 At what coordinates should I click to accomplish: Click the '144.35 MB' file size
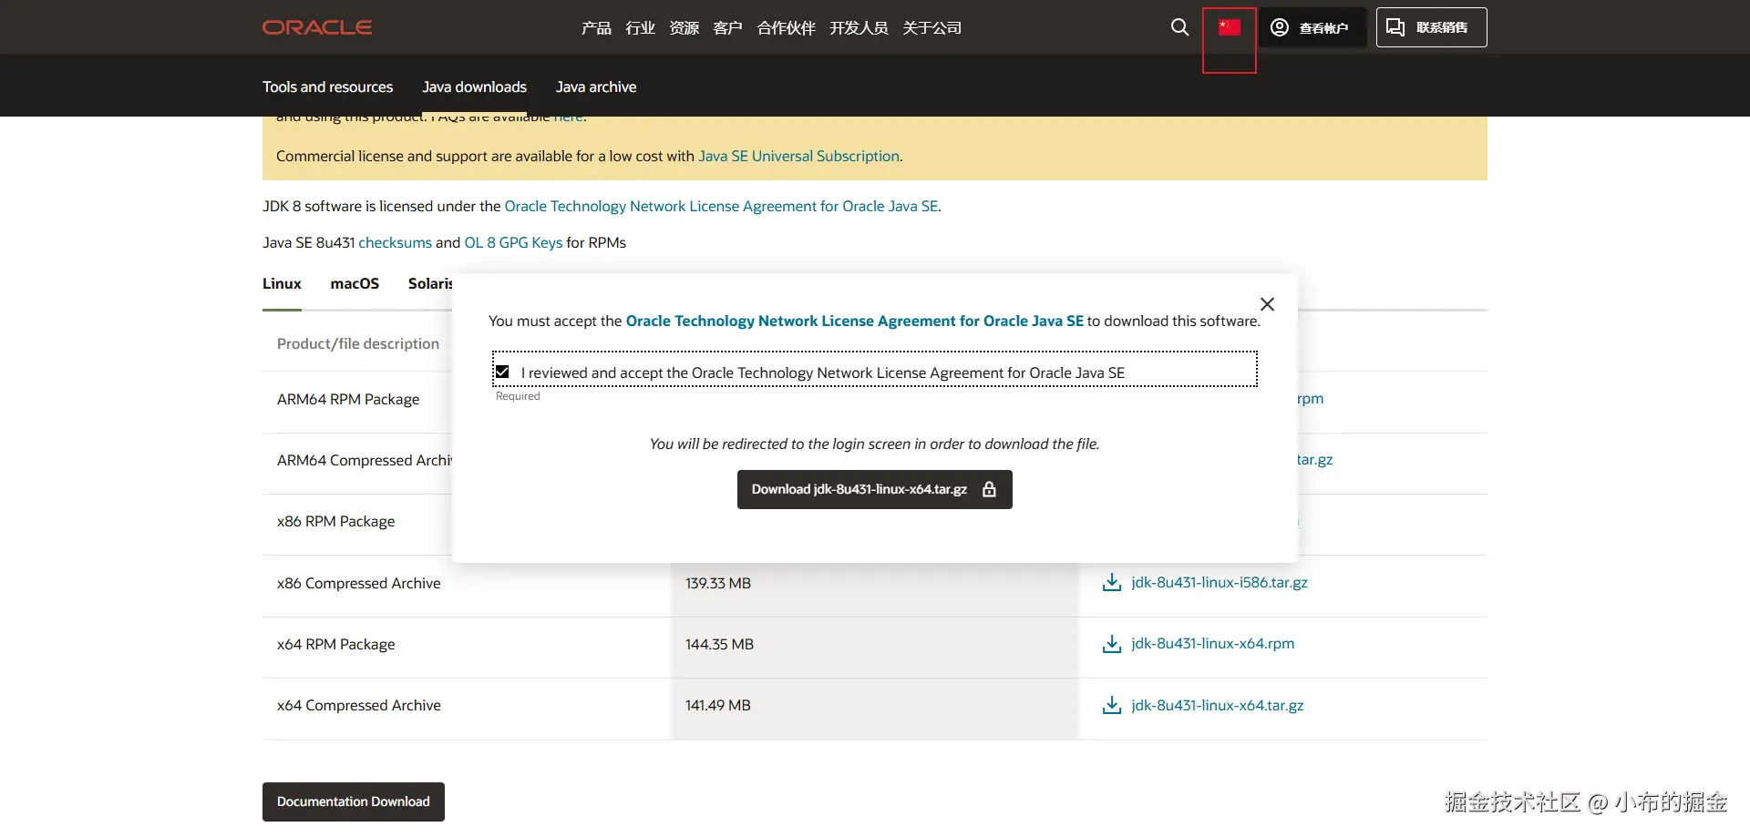(x=720, y=644)
